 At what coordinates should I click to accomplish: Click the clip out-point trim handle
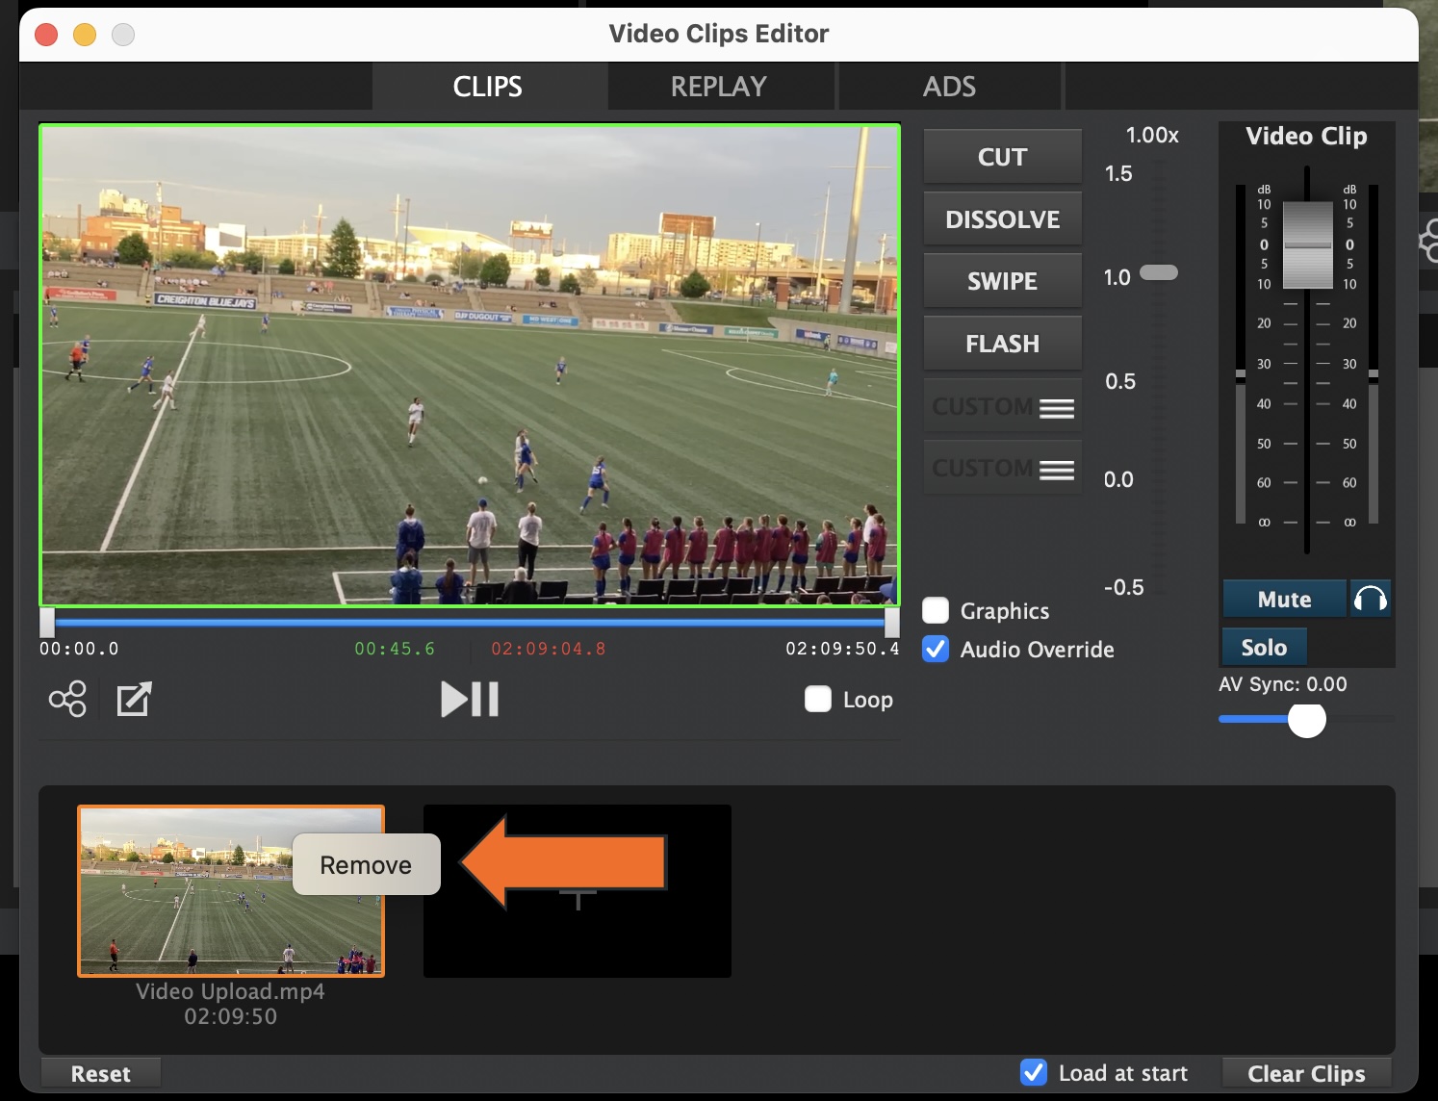point(892,623)
